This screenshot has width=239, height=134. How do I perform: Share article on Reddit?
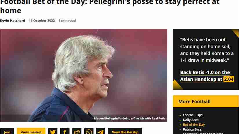[x=77, y=131]
